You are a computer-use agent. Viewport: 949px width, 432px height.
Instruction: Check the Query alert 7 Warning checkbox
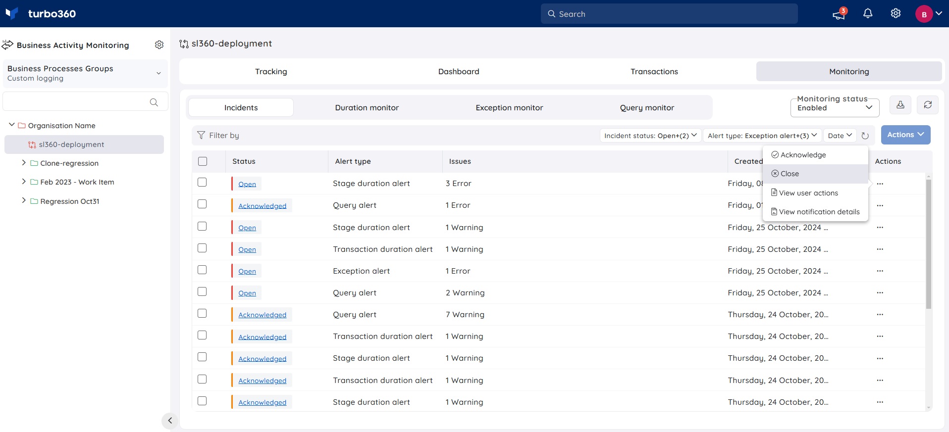point(202,313)
